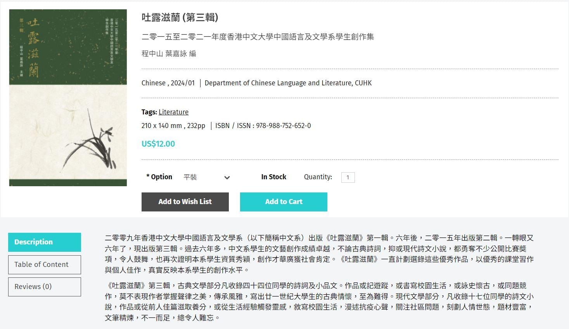Select the Description tab
This screenshot has width=569, height=329.
tap(45, 242)
